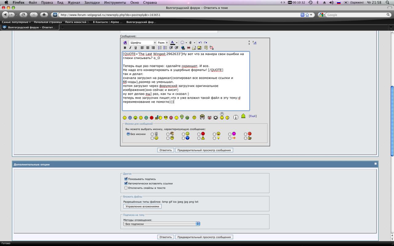Click the "Управление вложениями" button

142,206
